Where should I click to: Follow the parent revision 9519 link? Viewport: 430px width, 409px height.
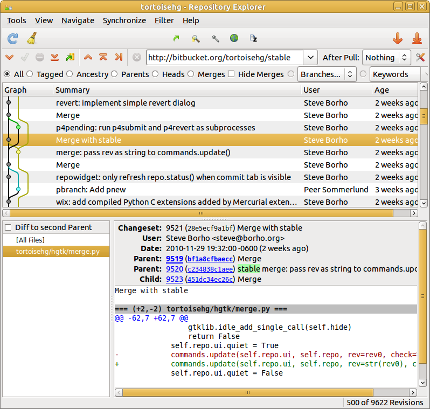click(175, 259)
